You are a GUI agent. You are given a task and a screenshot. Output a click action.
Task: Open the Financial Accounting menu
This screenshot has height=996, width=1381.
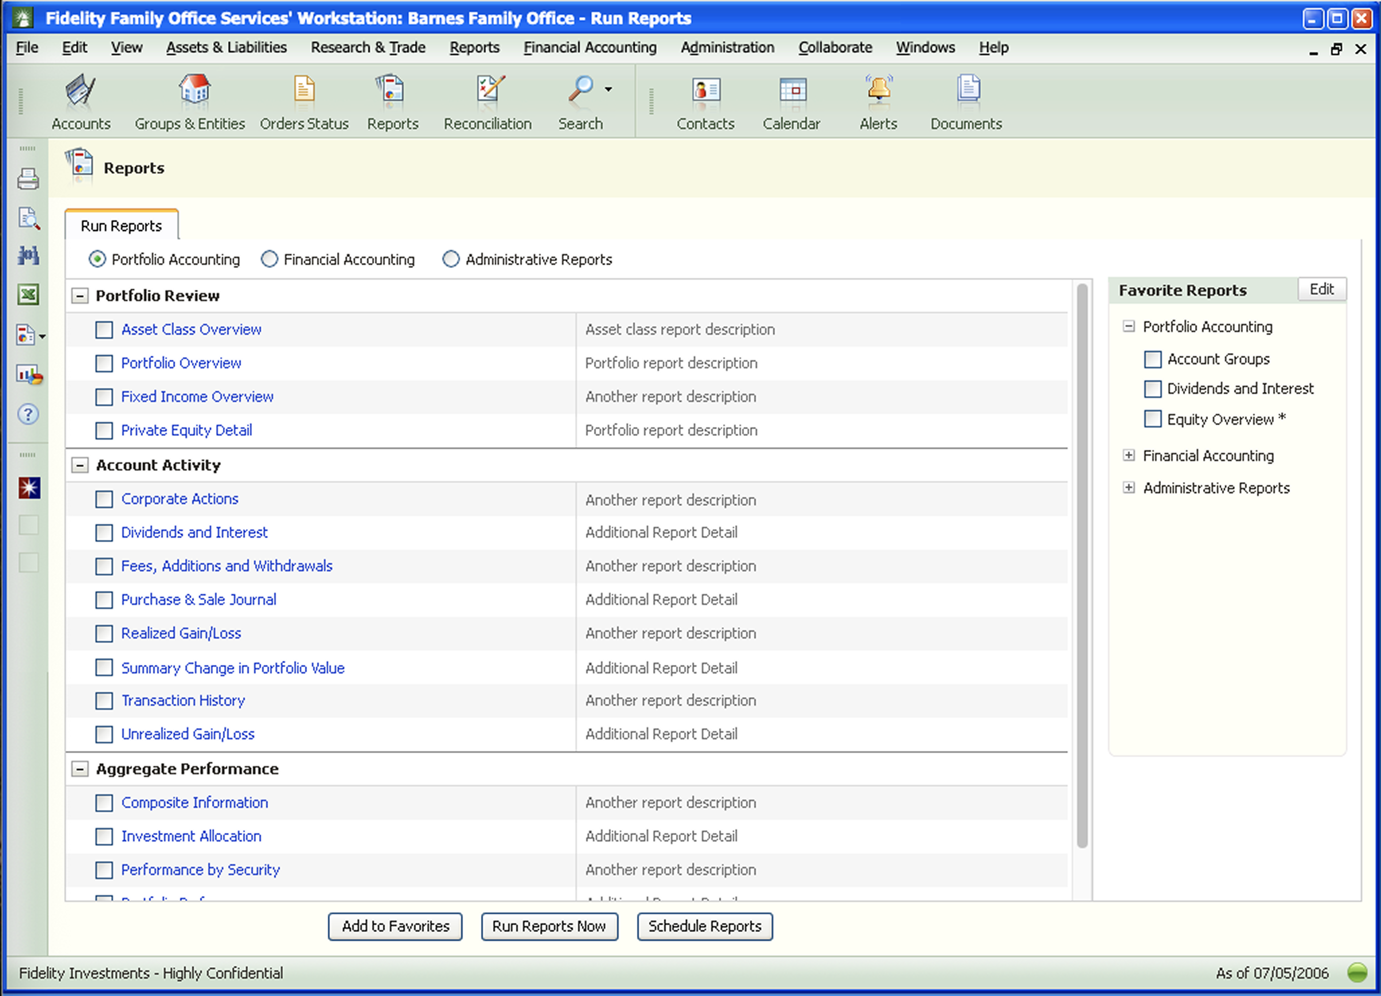click(589, 47)
